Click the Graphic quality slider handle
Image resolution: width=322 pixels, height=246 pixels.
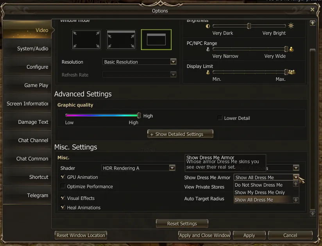click(x=139, y=115)
